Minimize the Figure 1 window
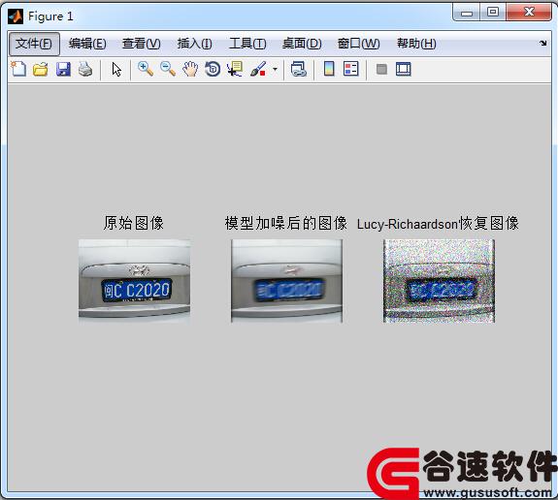Screen dimensions: 558x500 (467, 14)
